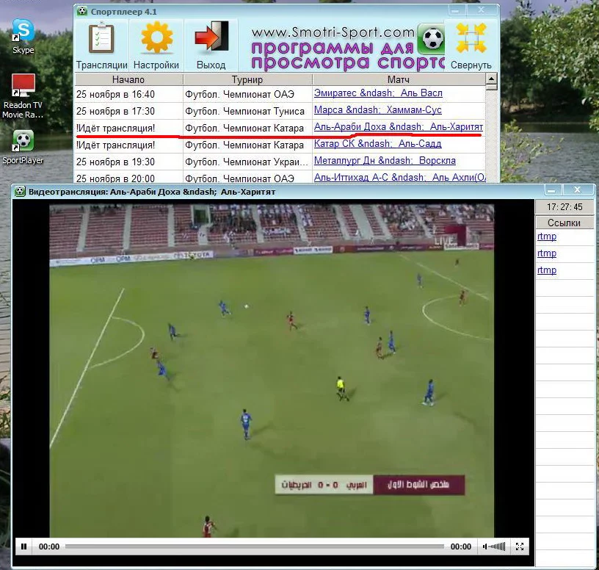This screenshot has width=599, height=570.
Task: Mute sound via speaker icon
Action: (484, 546)
